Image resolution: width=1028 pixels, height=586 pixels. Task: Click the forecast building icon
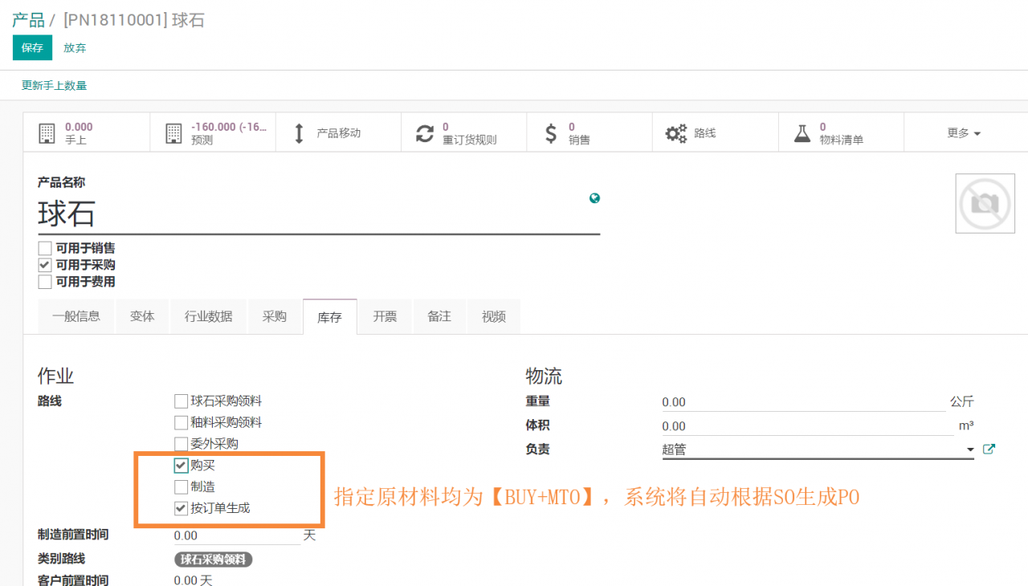[x=173, y=133]
